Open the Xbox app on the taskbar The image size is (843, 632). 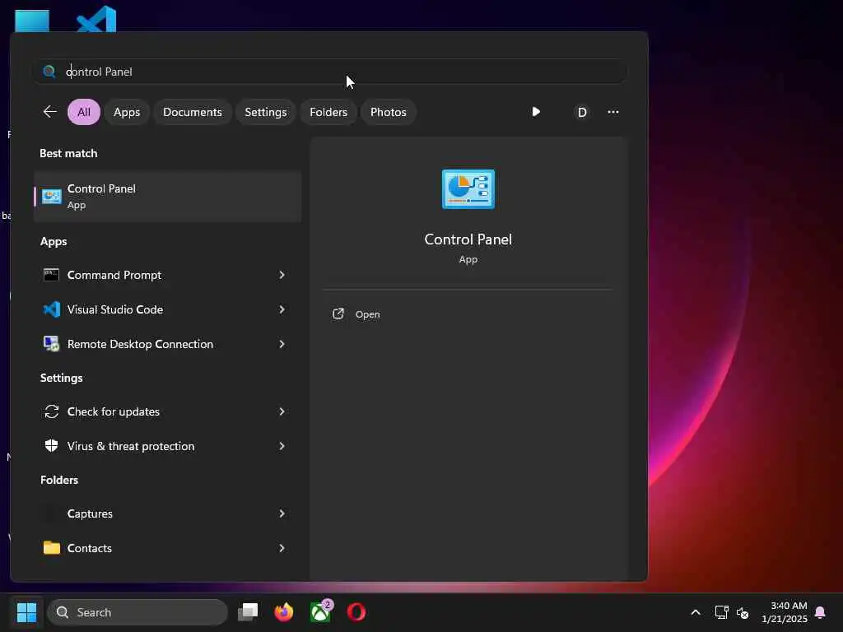coord(321,612)
